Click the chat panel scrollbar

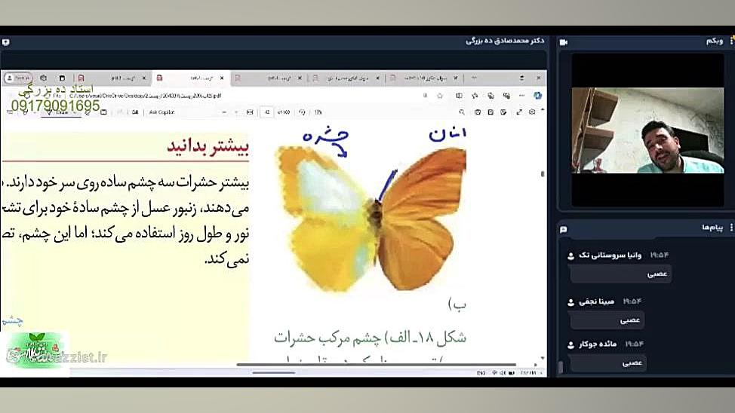tap(560, 367)
